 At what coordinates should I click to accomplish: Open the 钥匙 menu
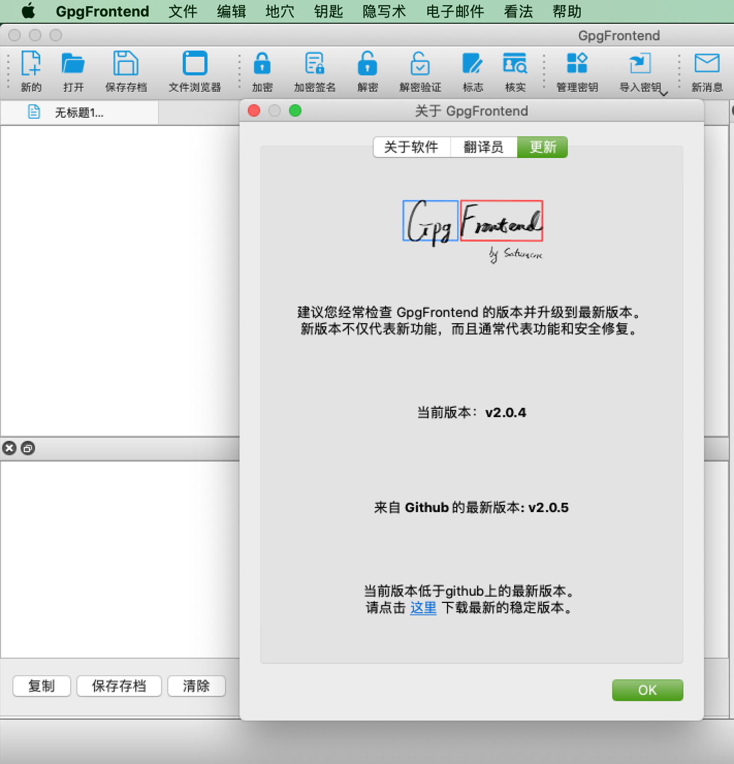click(328, 11)
